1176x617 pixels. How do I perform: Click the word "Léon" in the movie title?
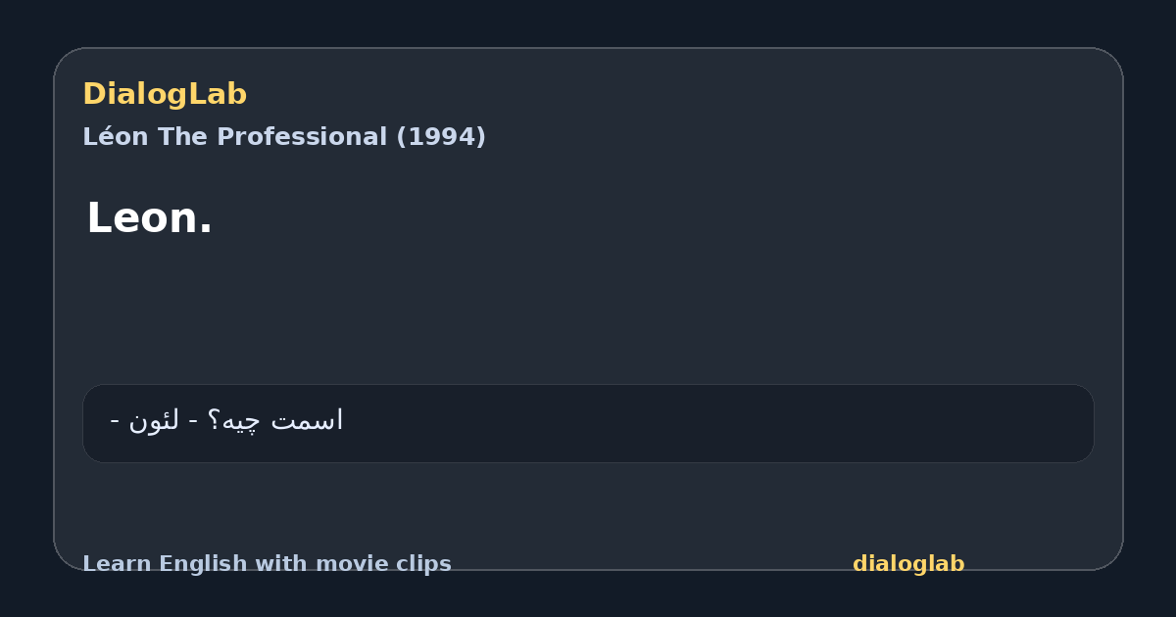click(x=116, y=137)
